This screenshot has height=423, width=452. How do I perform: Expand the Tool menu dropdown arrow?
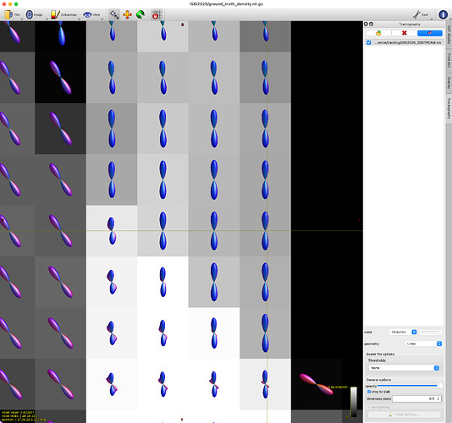[432, 19]
